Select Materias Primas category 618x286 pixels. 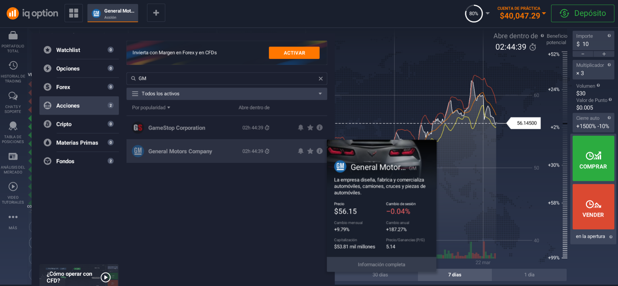[x=79, y=143]
